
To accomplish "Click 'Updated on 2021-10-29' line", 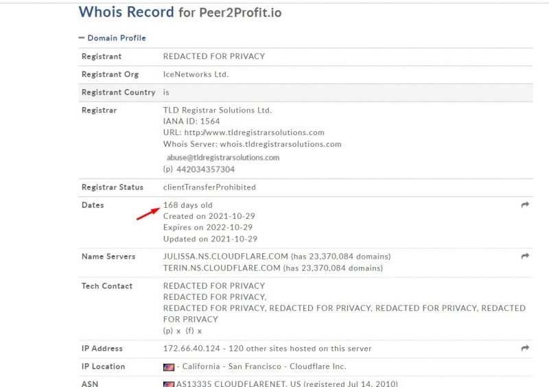I will (x=210, y=239).
